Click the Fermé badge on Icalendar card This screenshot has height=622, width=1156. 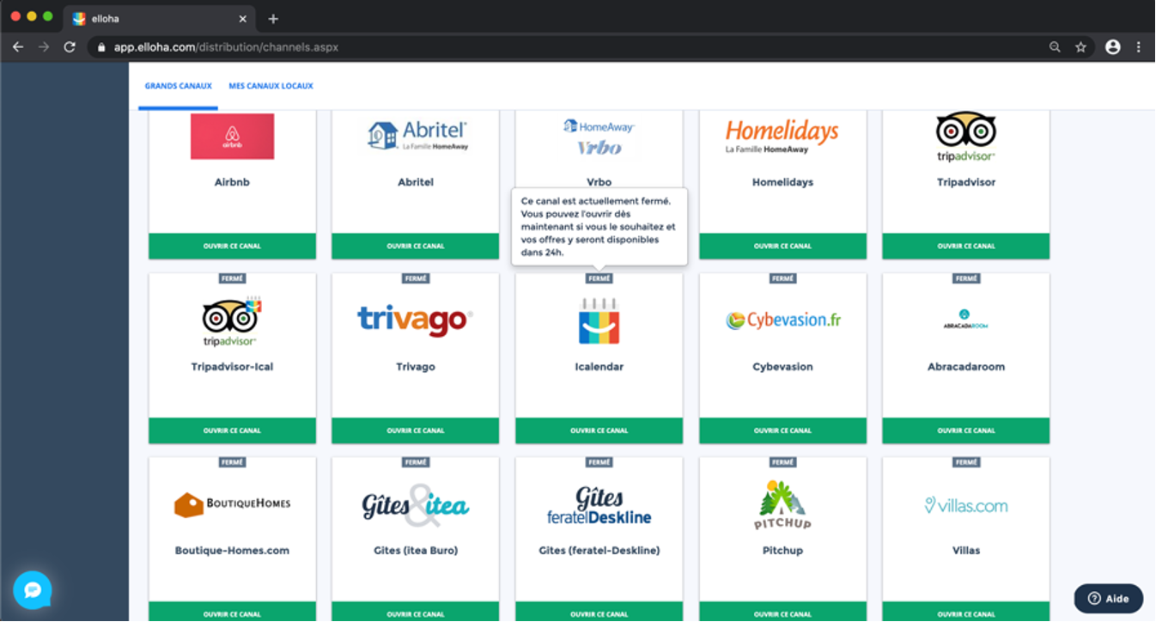599,278
